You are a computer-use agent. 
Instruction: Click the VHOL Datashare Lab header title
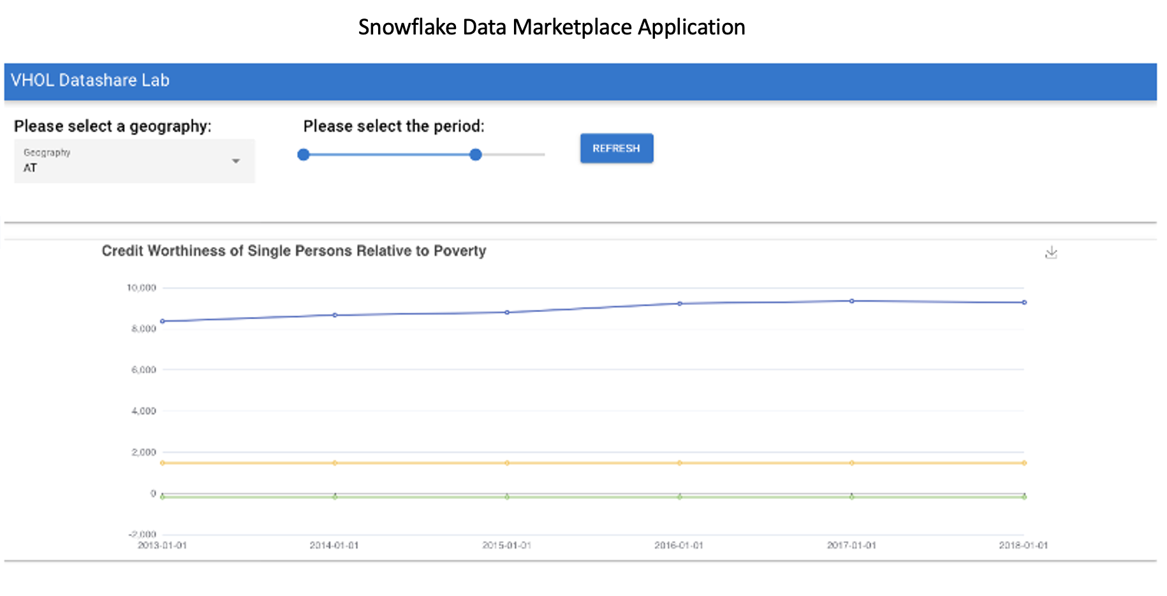90,80
